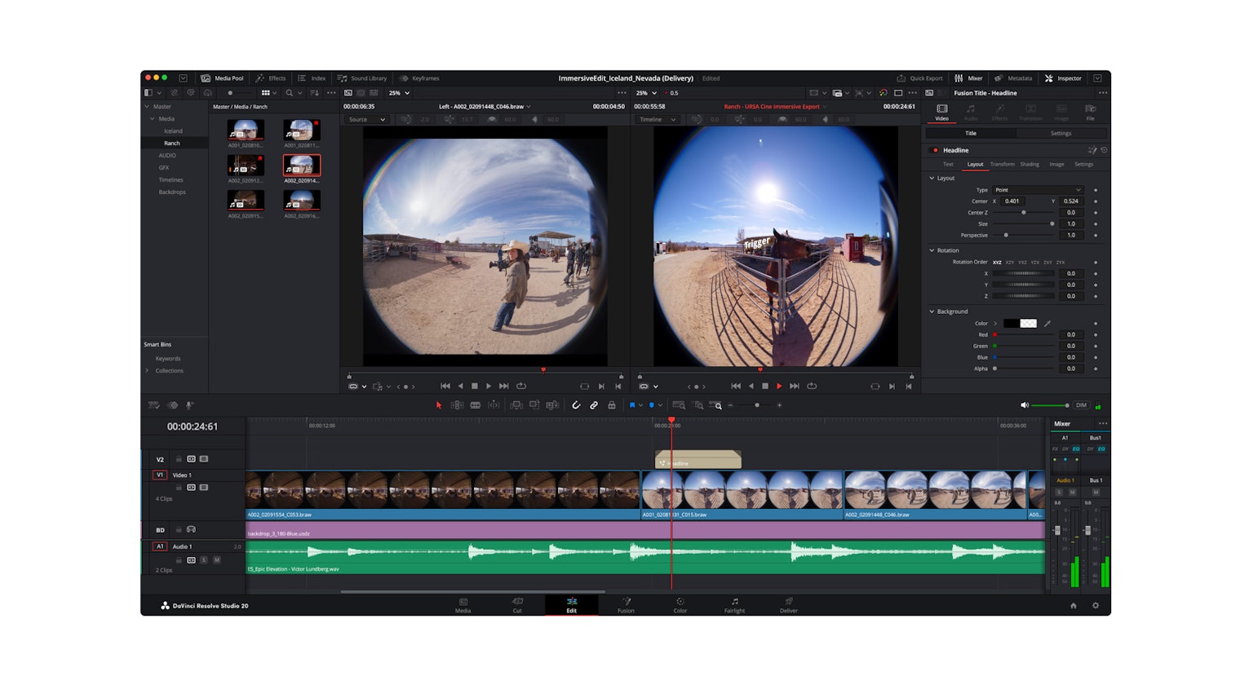Switch to the Fairlight page
1253x685 pixels.
click(733, 605)
